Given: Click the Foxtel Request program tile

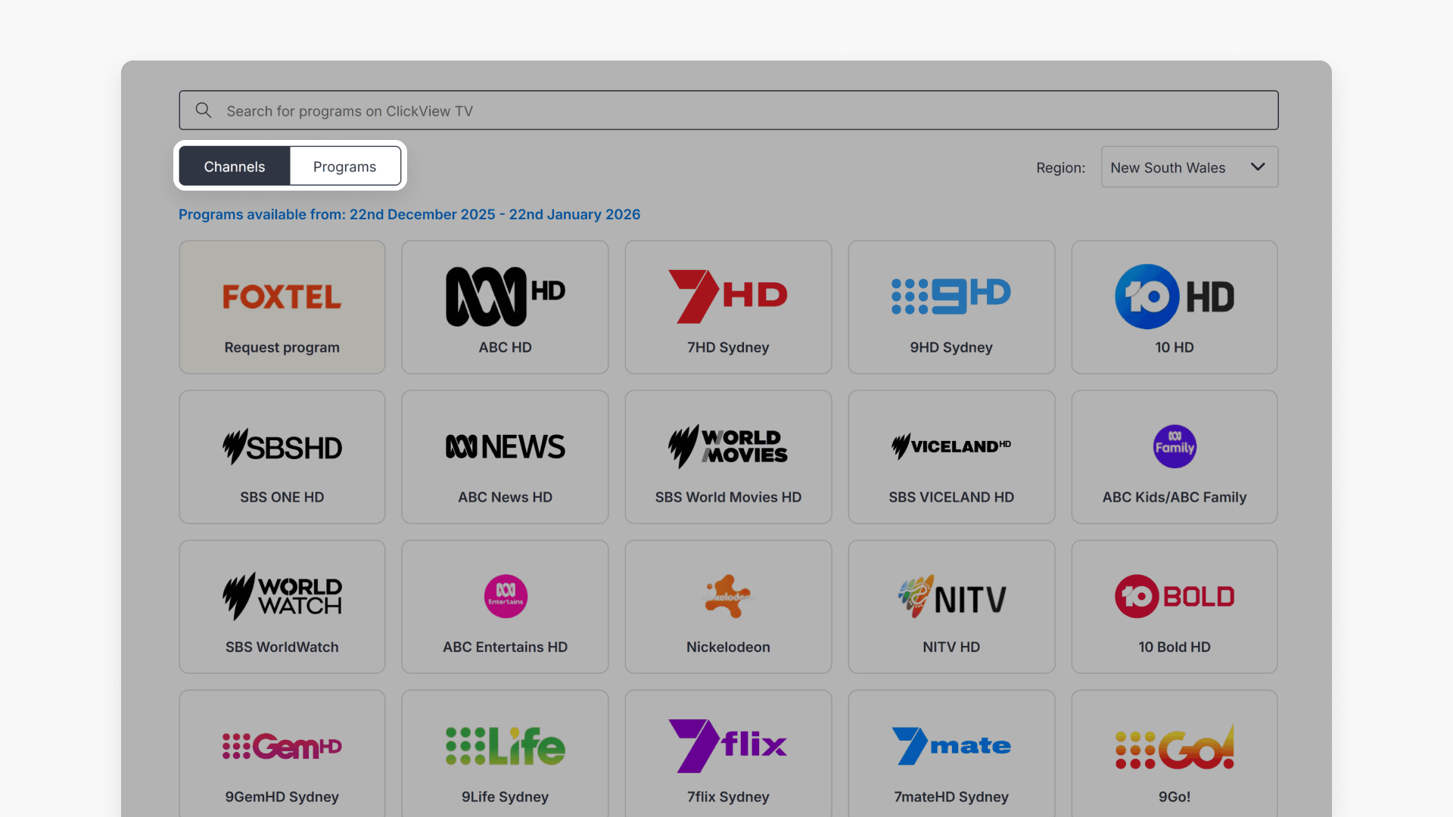Looking at the screenshot, I should (x=282, y=306).
